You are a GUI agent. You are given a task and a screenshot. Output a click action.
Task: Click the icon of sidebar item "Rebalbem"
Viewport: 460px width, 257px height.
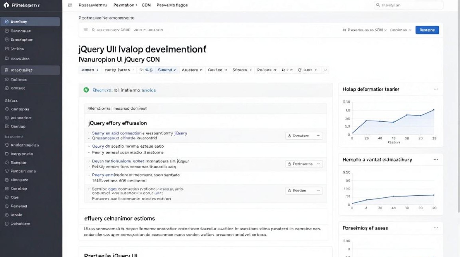coord(7,224)
